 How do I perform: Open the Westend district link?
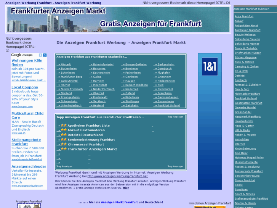pos(98,105)
